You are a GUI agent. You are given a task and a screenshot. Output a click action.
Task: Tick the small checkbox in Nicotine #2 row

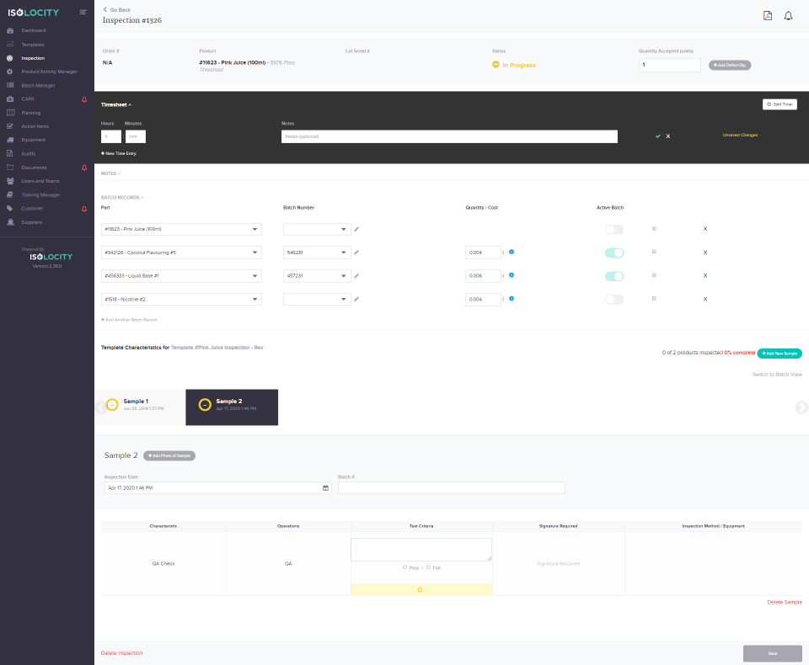(654, 299)
